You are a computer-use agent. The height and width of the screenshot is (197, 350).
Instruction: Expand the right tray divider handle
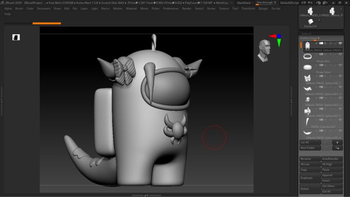[x=291, y=101]
